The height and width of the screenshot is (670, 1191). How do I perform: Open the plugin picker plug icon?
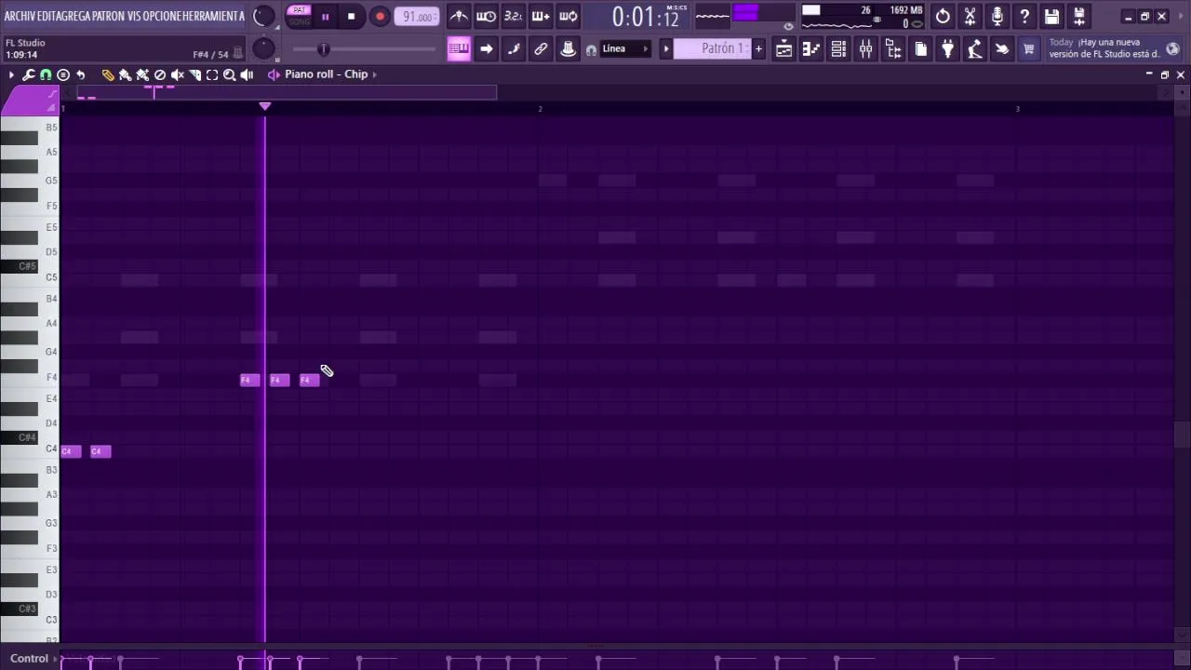[x=947, y=49]
